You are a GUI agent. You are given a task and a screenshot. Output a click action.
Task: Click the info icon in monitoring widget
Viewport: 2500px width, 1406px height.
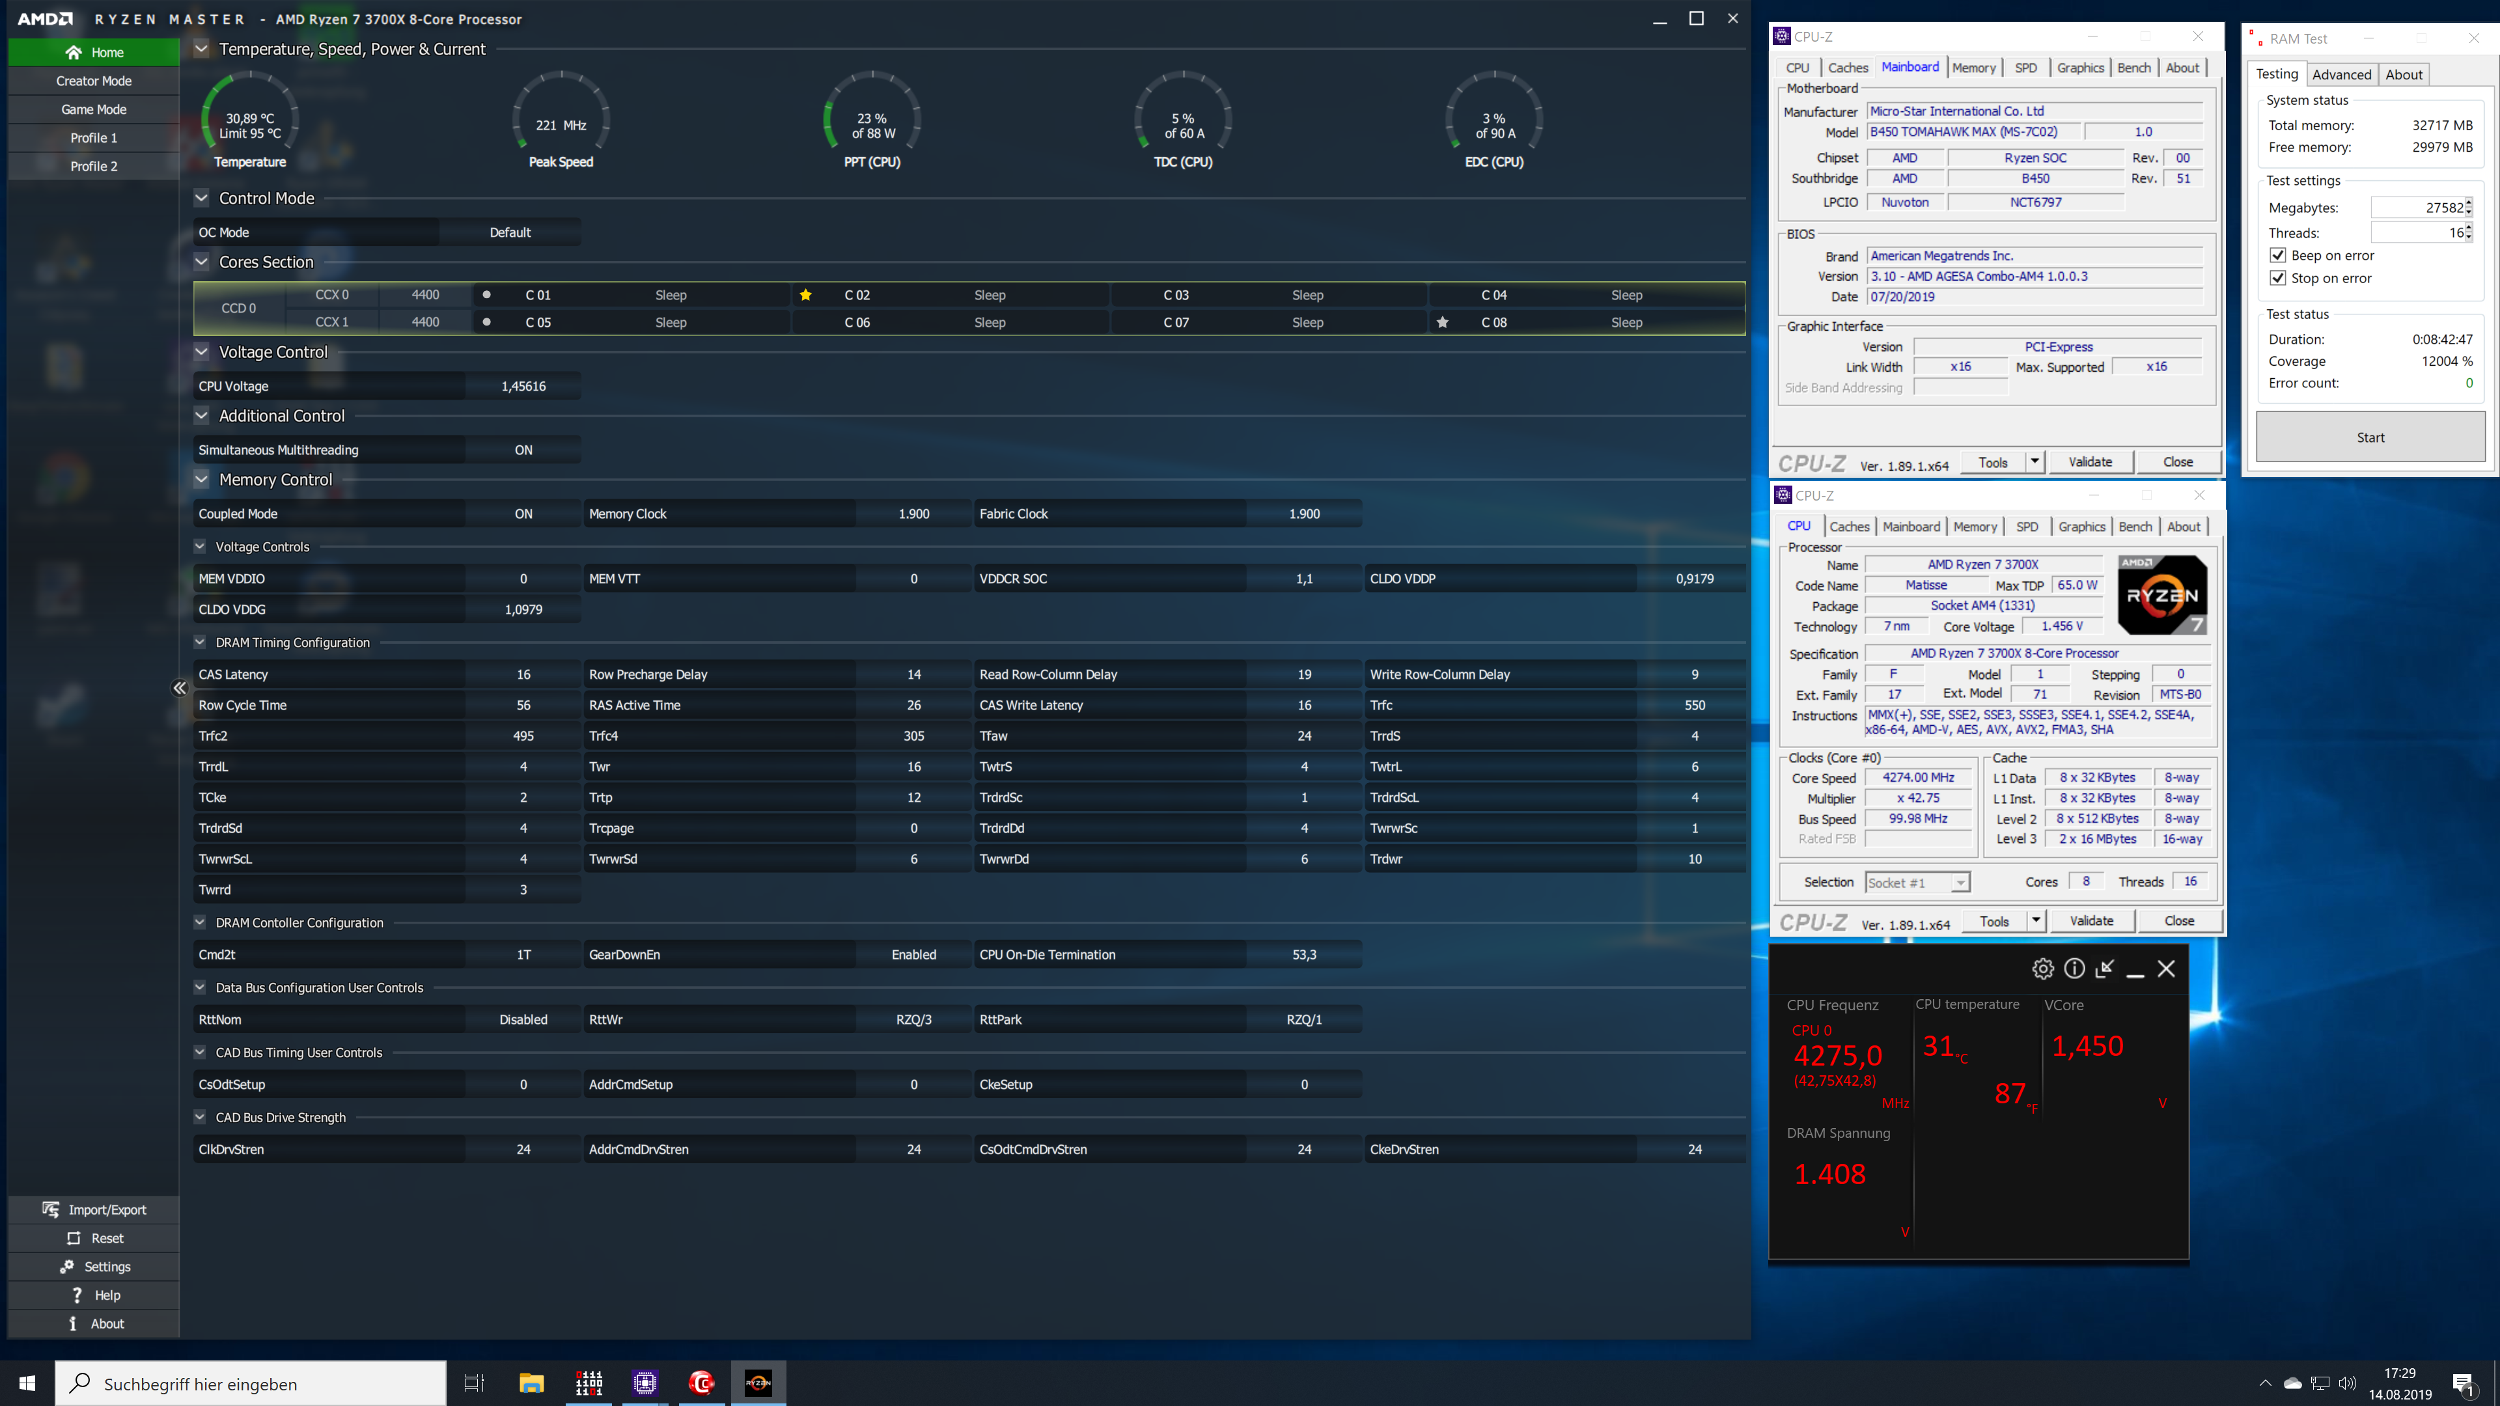point(2074,969)
